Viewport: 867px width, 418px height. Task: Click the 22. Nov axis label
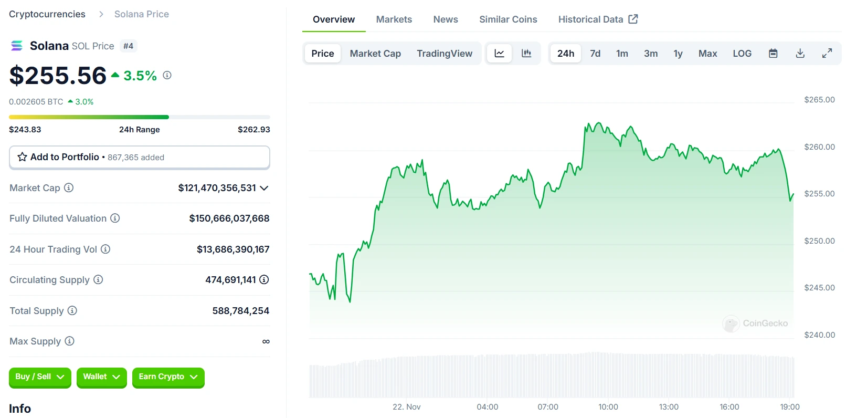[407, 406]
